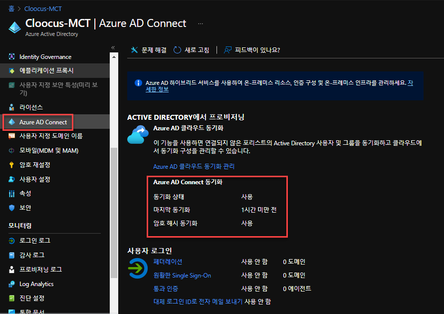Click 홈 breadcrumb link
The height and width of the screenshot is (314, 444).
(11, 9)
